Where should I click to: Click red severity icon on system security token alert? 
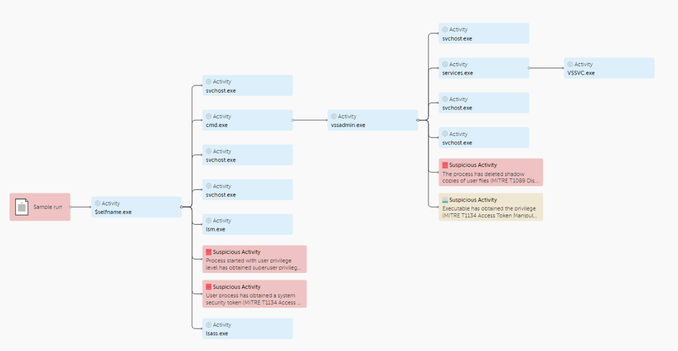[208, 287]
